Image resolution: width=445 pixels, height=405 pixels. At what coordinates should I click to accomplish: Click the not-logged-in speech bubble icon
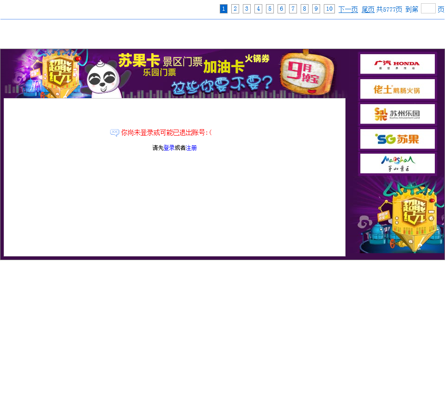114,133
